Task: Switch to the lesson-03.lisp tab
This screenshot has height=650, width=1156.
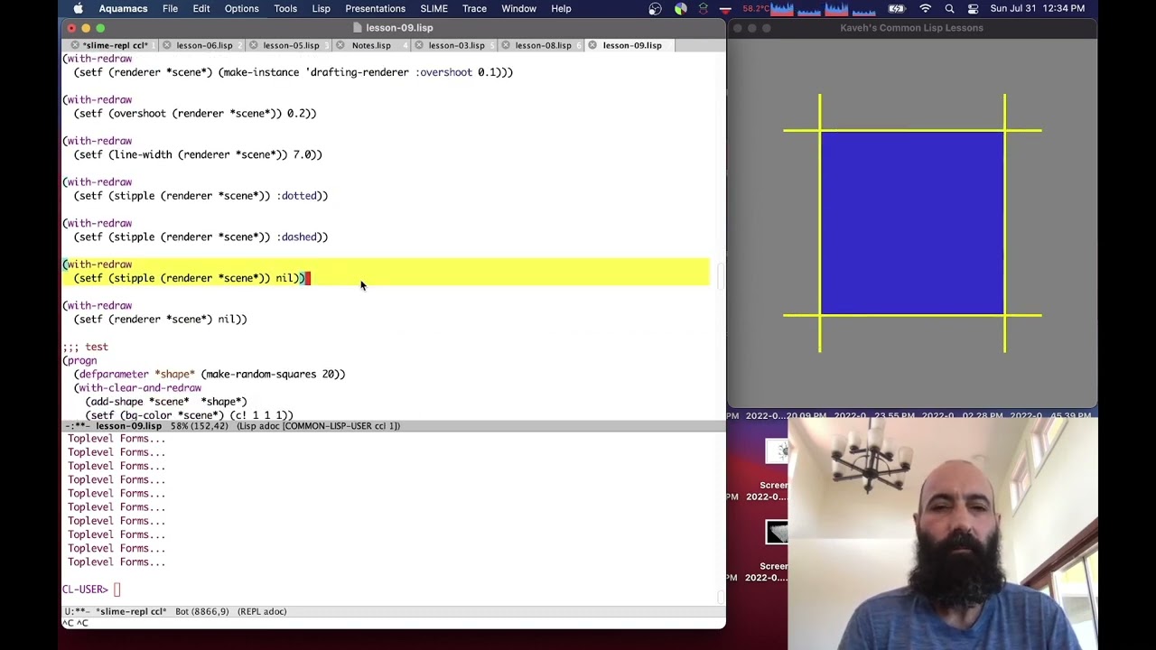Action: tap(456, 45)
